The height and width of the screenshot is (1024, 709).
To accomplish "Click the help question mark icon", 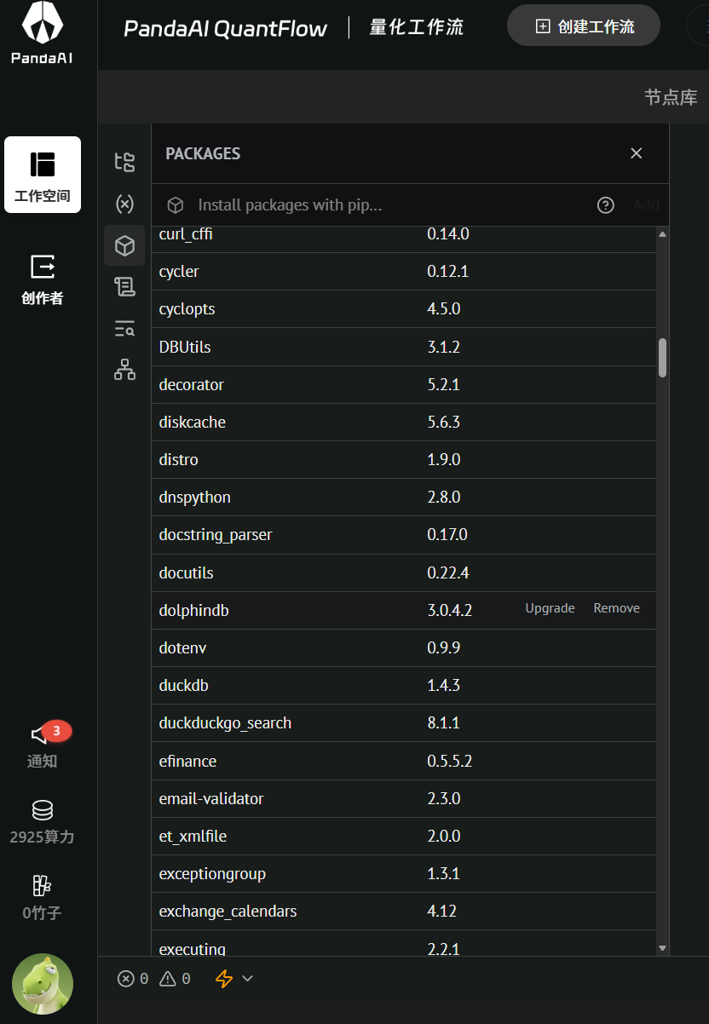I will click(x=606, y=205).
